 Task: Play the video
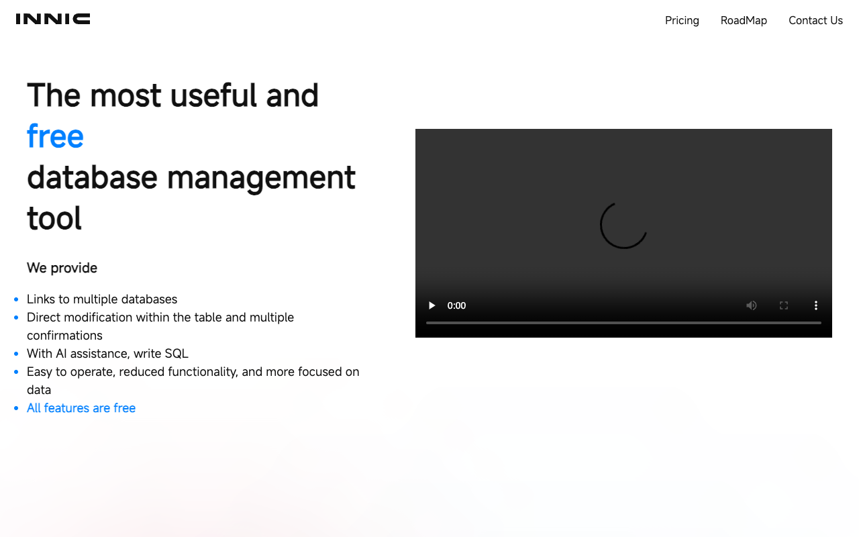click(x=432, y=305)
